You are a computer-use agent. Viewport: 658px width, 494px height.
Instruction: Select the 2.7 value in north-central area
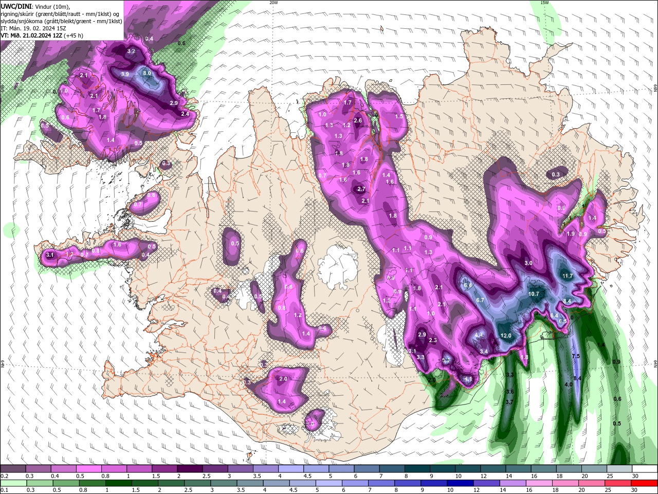pyautogui.click(x=361, y=189)
